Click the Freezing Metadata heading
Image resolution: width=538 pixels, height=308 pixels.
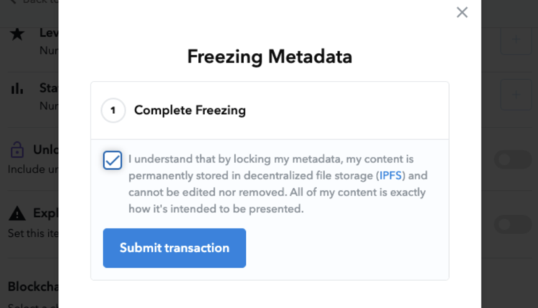[x=269, y=57]
